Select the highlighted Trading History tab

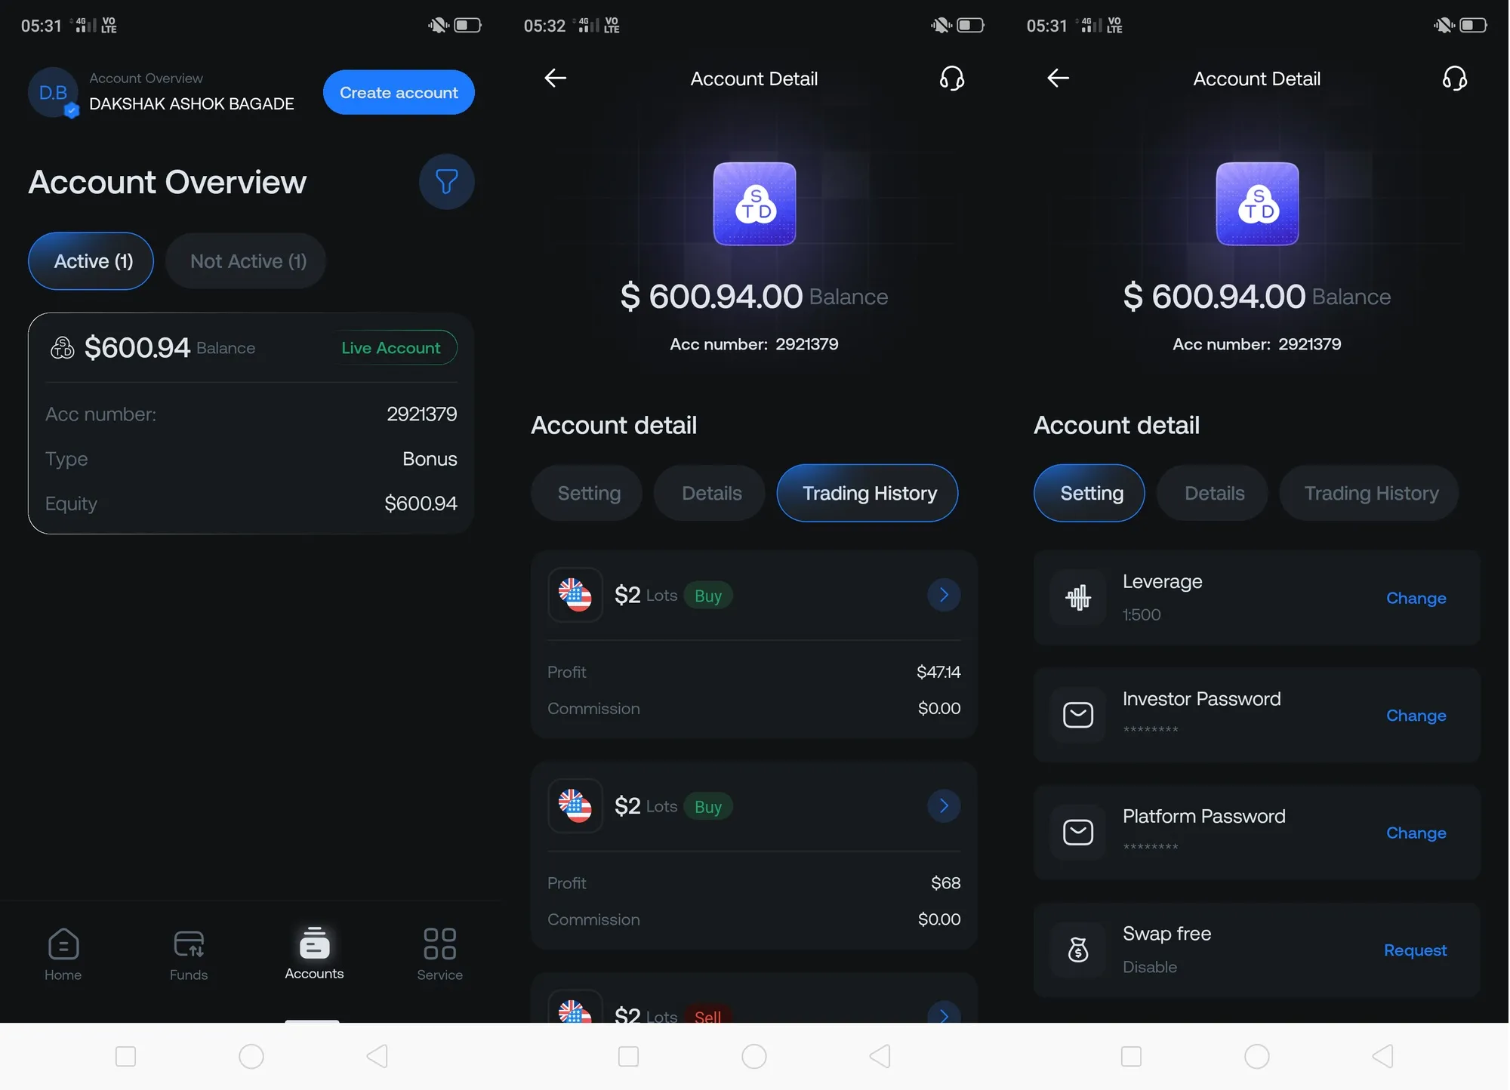(868, 493)
